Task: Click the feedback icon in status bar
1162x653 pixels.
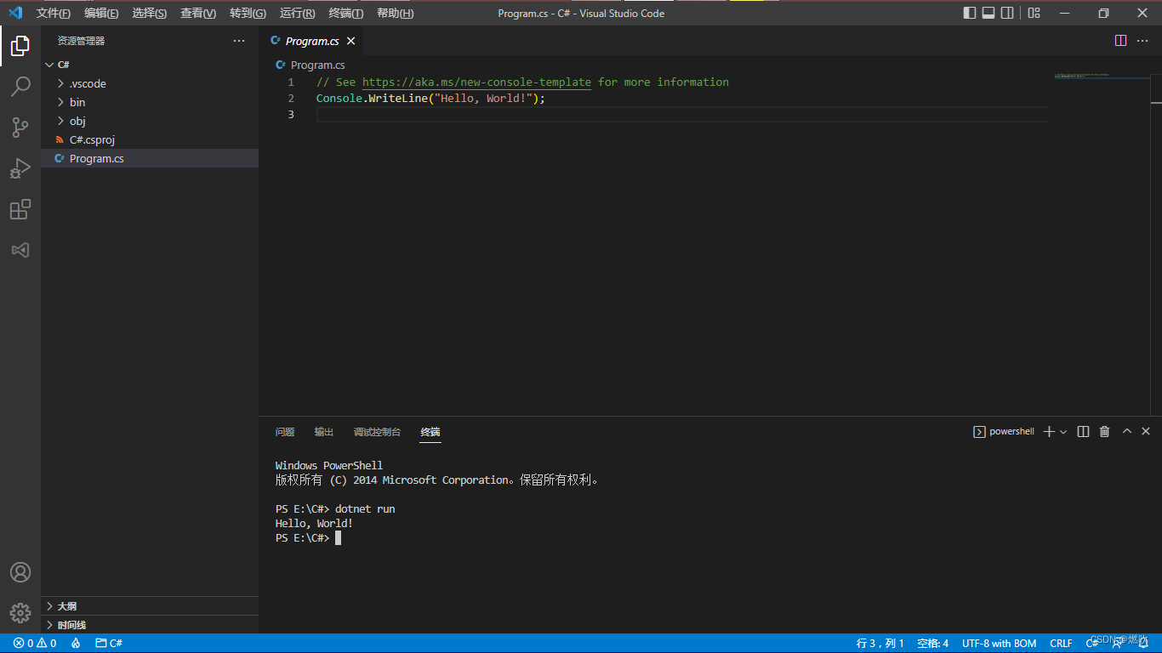Action: 1117,644
